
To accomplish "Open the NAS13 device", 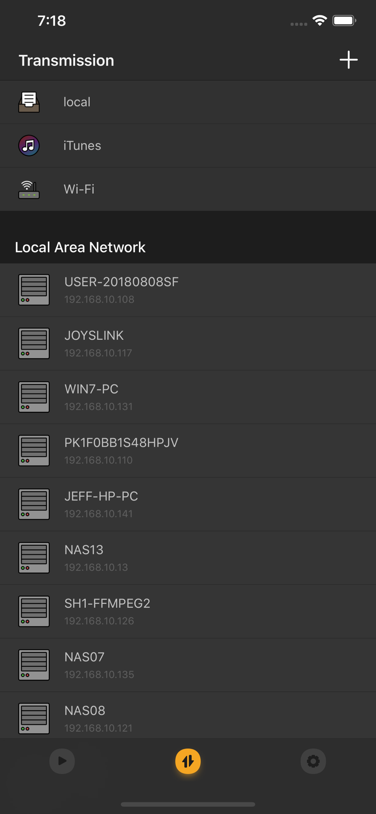I will [188, 558].
